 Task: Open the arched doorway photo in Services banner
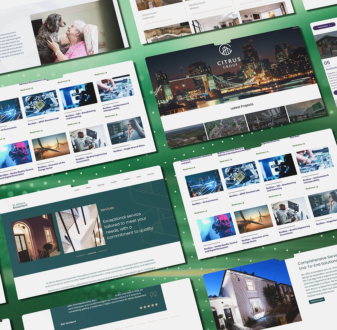tap(36, 238)
